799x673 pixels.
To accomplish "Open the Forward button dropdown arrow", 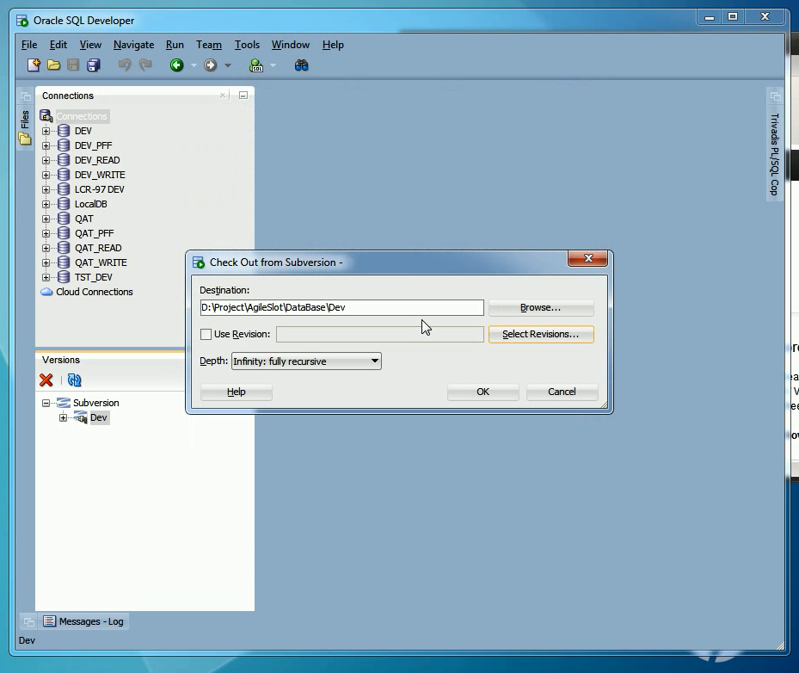I will (x=228, y=65).
